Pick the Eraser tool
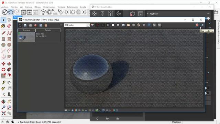 coord(9,26)
